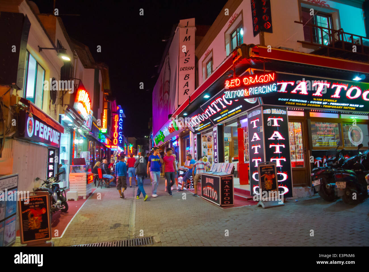Click the cyan neon "TATTOO & PIERCING" text
The width and height of the screenshot is (369, 272).
point(250,91)
